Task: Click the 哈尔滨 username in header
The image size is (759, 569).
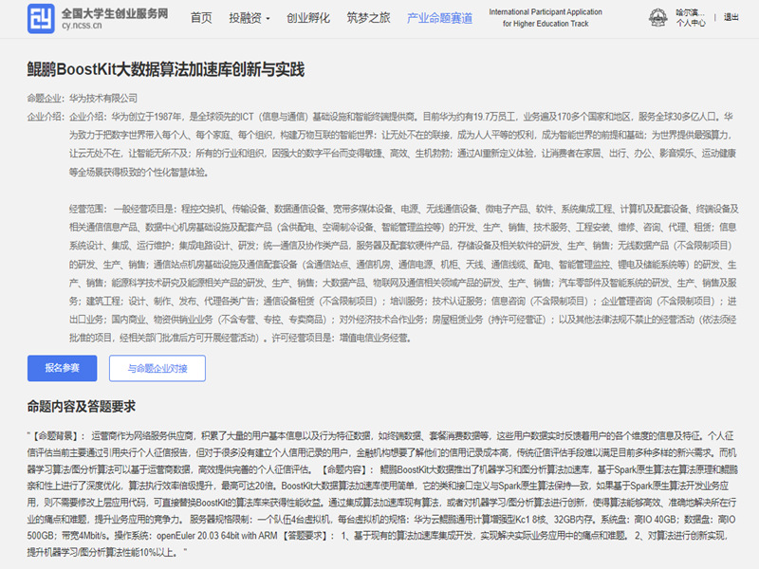Action: 690,12
